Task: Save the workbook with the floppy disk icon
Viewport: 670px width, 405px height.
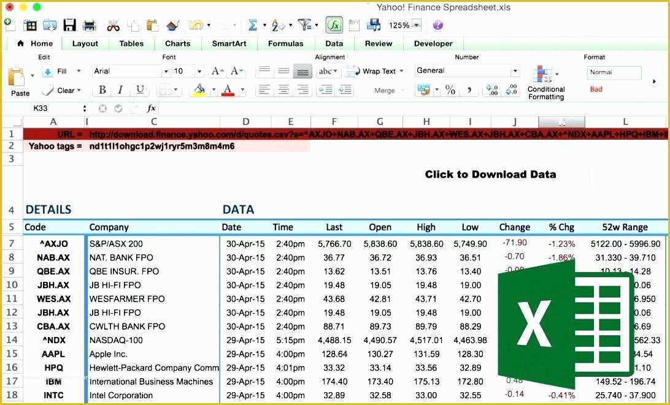Action: [69, 26]
